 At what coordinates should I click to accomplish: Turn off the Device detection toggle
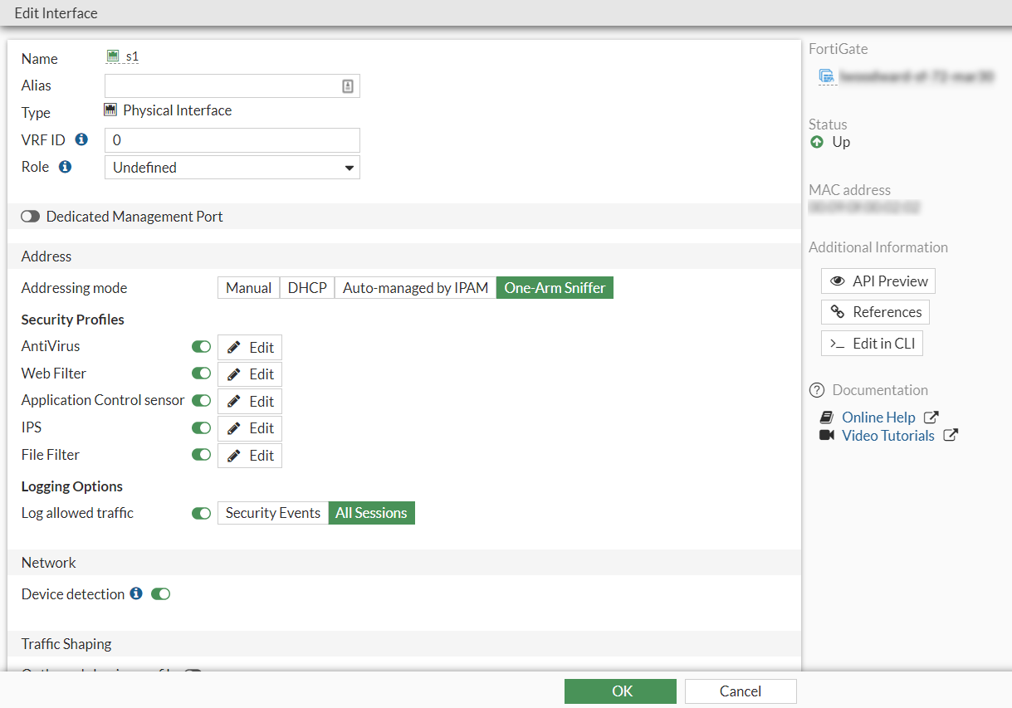tap(160, 593)
